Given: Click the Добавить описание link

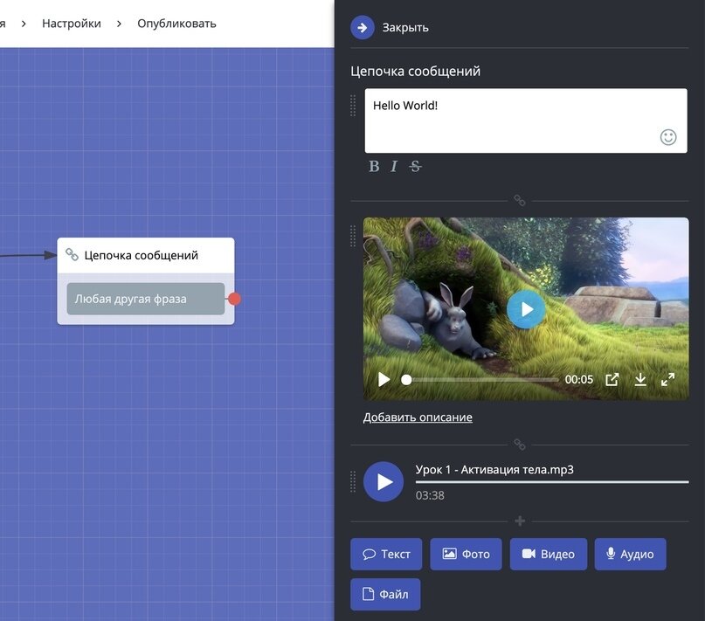Looking at the screenshot, I should click(x=418, y=417).
